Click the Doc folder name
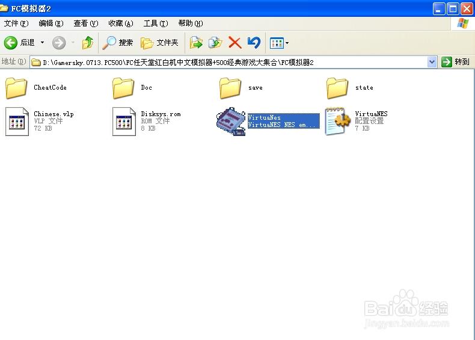This screenshot has width=475, height=340. [x=146, y=88]
